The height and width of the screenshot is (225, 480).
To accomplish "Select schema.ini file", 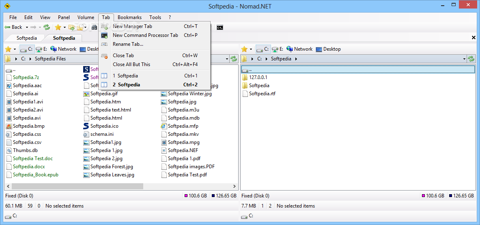I will pos(99,134).
